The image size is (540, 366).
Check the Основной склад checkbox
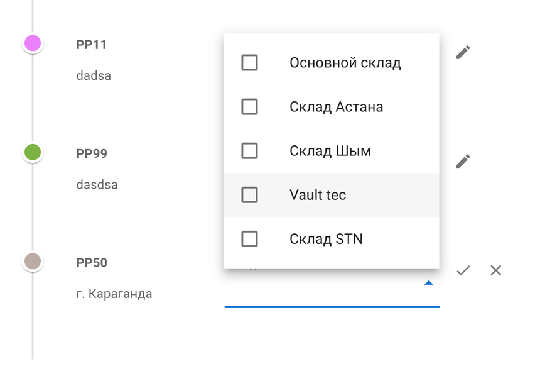click(x=249, y=63)
